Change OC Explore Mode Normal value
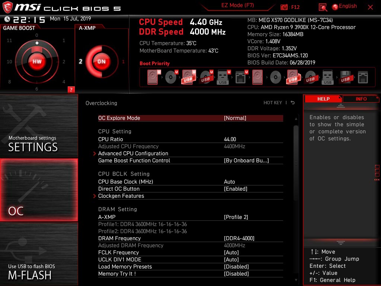This screenshot has width=381, height=286. [x=235, y=118]
